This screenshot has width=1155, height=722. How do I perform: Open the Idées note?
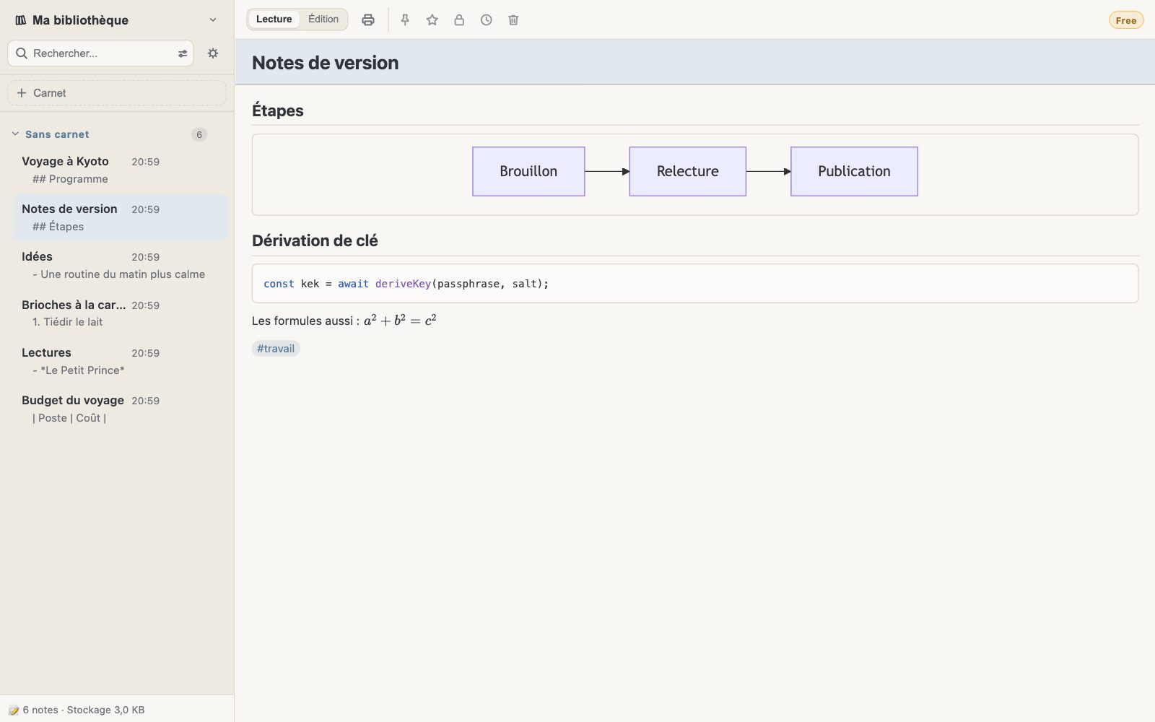pos(121,265)
